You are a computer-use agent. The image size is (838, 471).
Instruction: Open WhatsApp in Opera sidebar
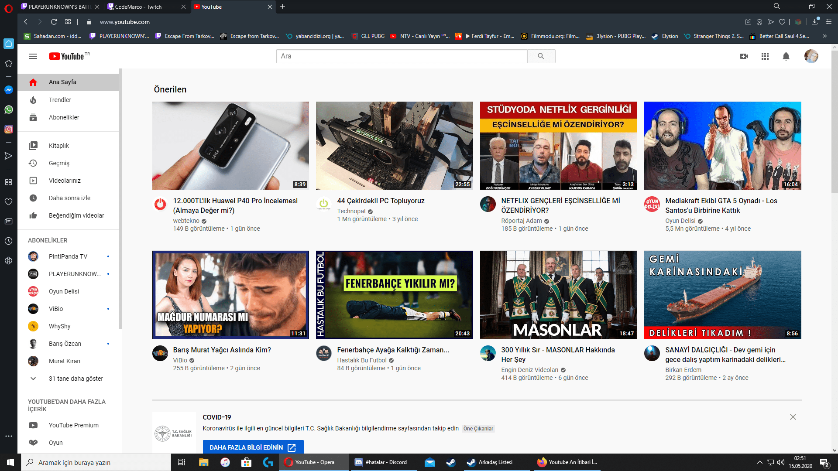click(8, 109)
